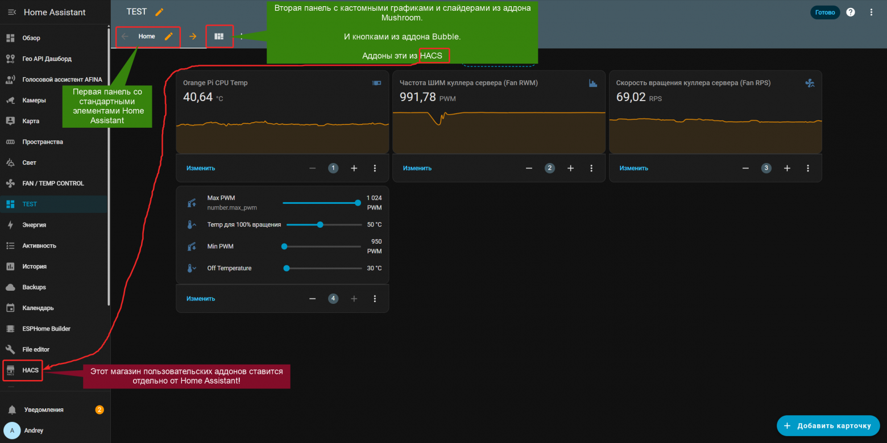Click the bar chart icon on Fan RWM card
The width and height of the screenshot is (887, 443).
click(592, 83)
